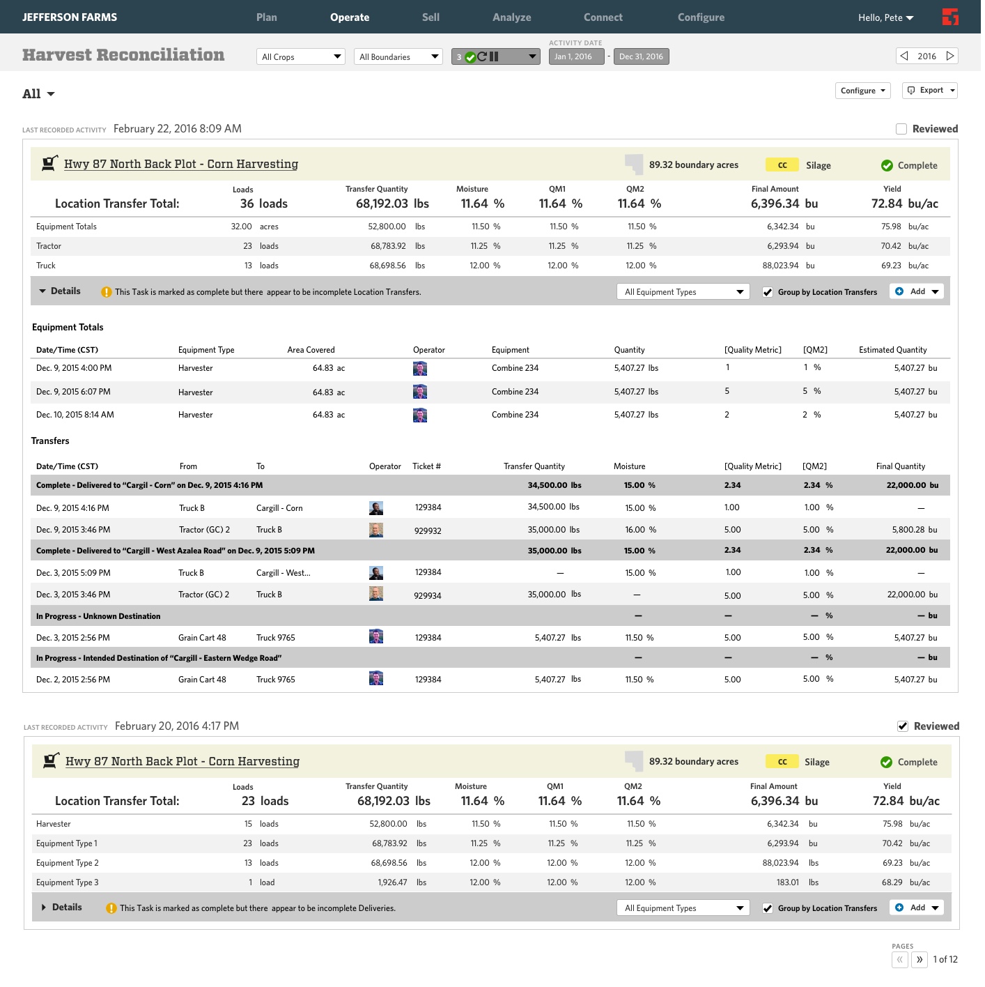The width and height of the screenshot is (985, 987).
Task: Open Configure dropdown button
Action: click(863, 91)
